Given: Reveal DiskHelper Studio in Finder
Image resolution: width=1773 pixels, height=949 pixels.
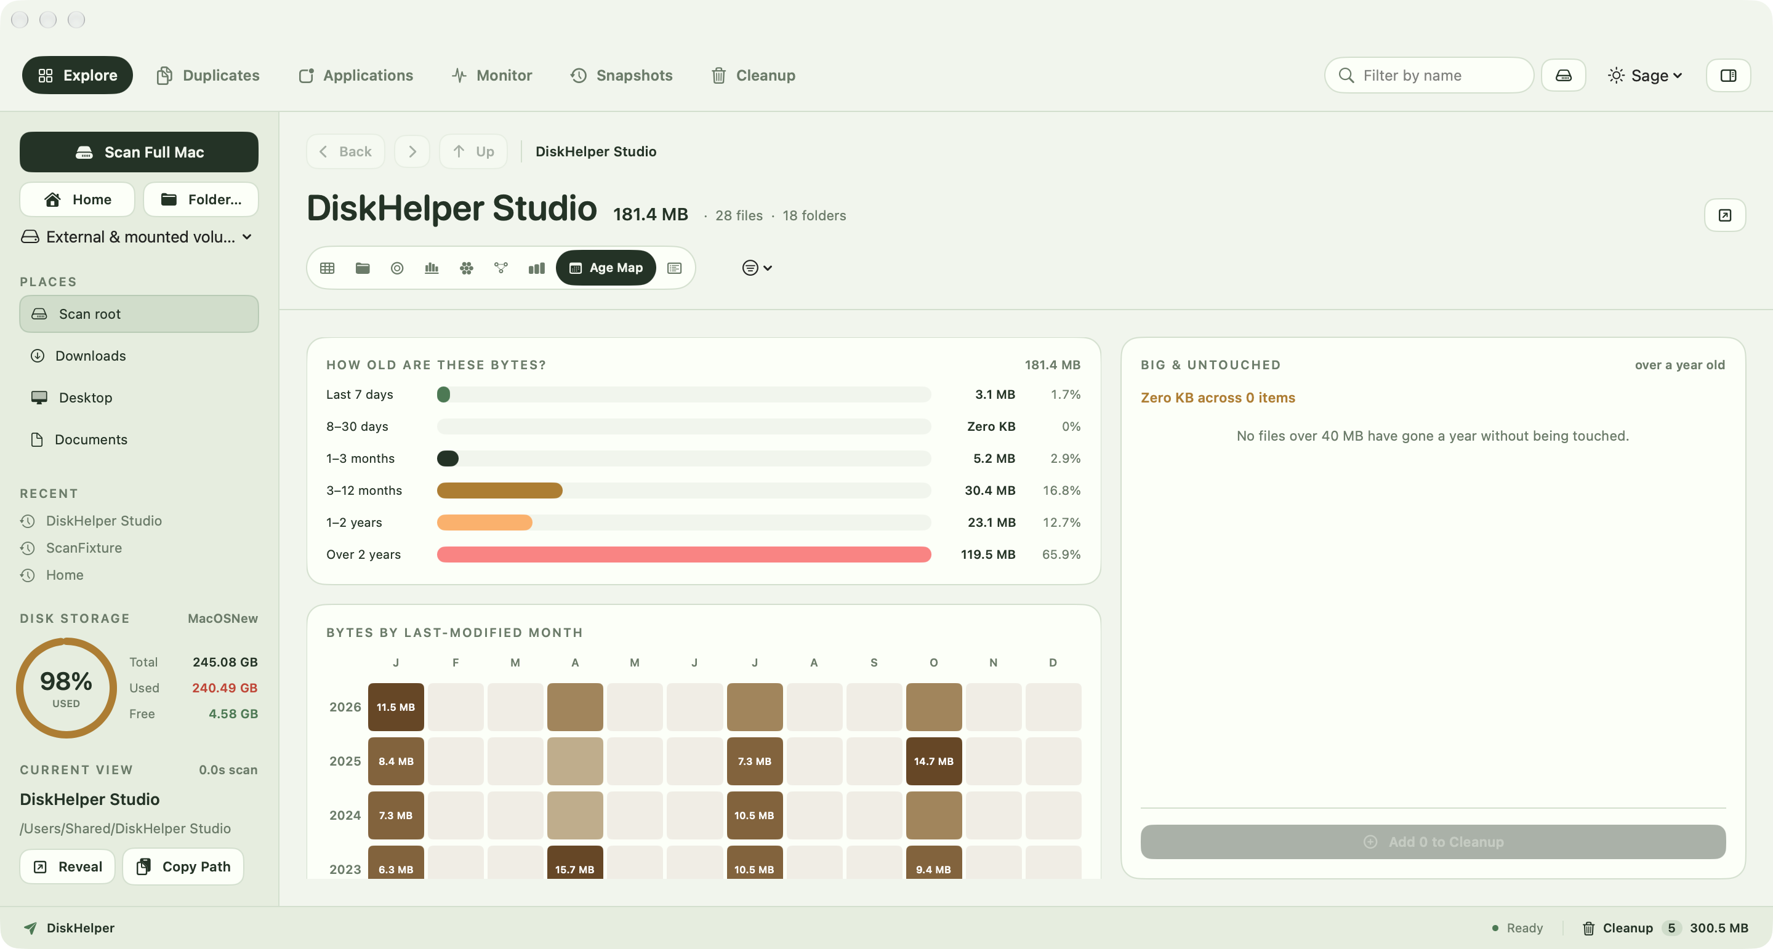Looking at the screenshot, I should 68,867.
